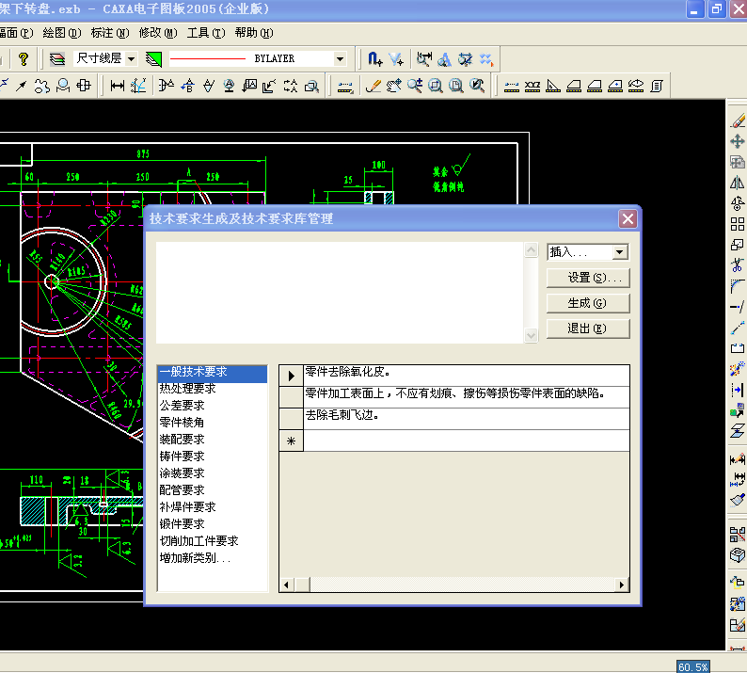Select the hand pan view icon
This screenshot has width=747, height=673.
click(x=394, y=86)
